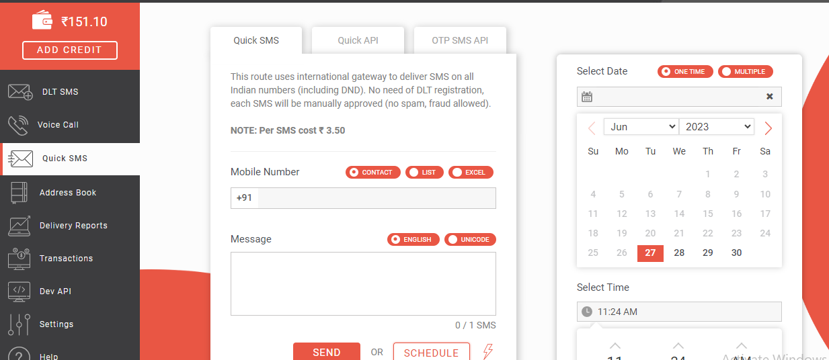Click the Help question mark icon
Viewport: 829px width, 360px height.
tap(19, 355)
